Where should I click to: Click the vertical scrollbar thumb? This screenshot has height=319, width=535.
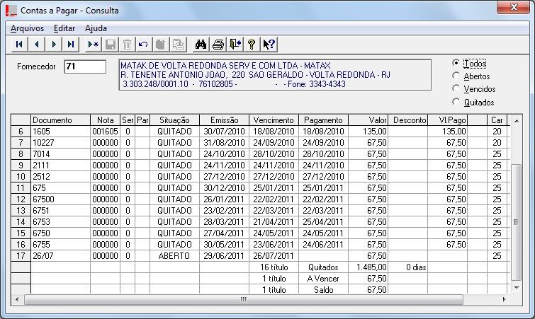(x=517, y=222)
